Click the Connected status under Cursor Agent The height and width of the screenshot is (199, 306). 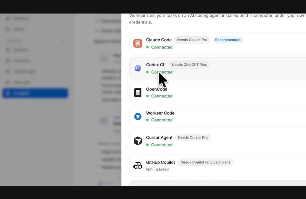(x=159, y=145)
